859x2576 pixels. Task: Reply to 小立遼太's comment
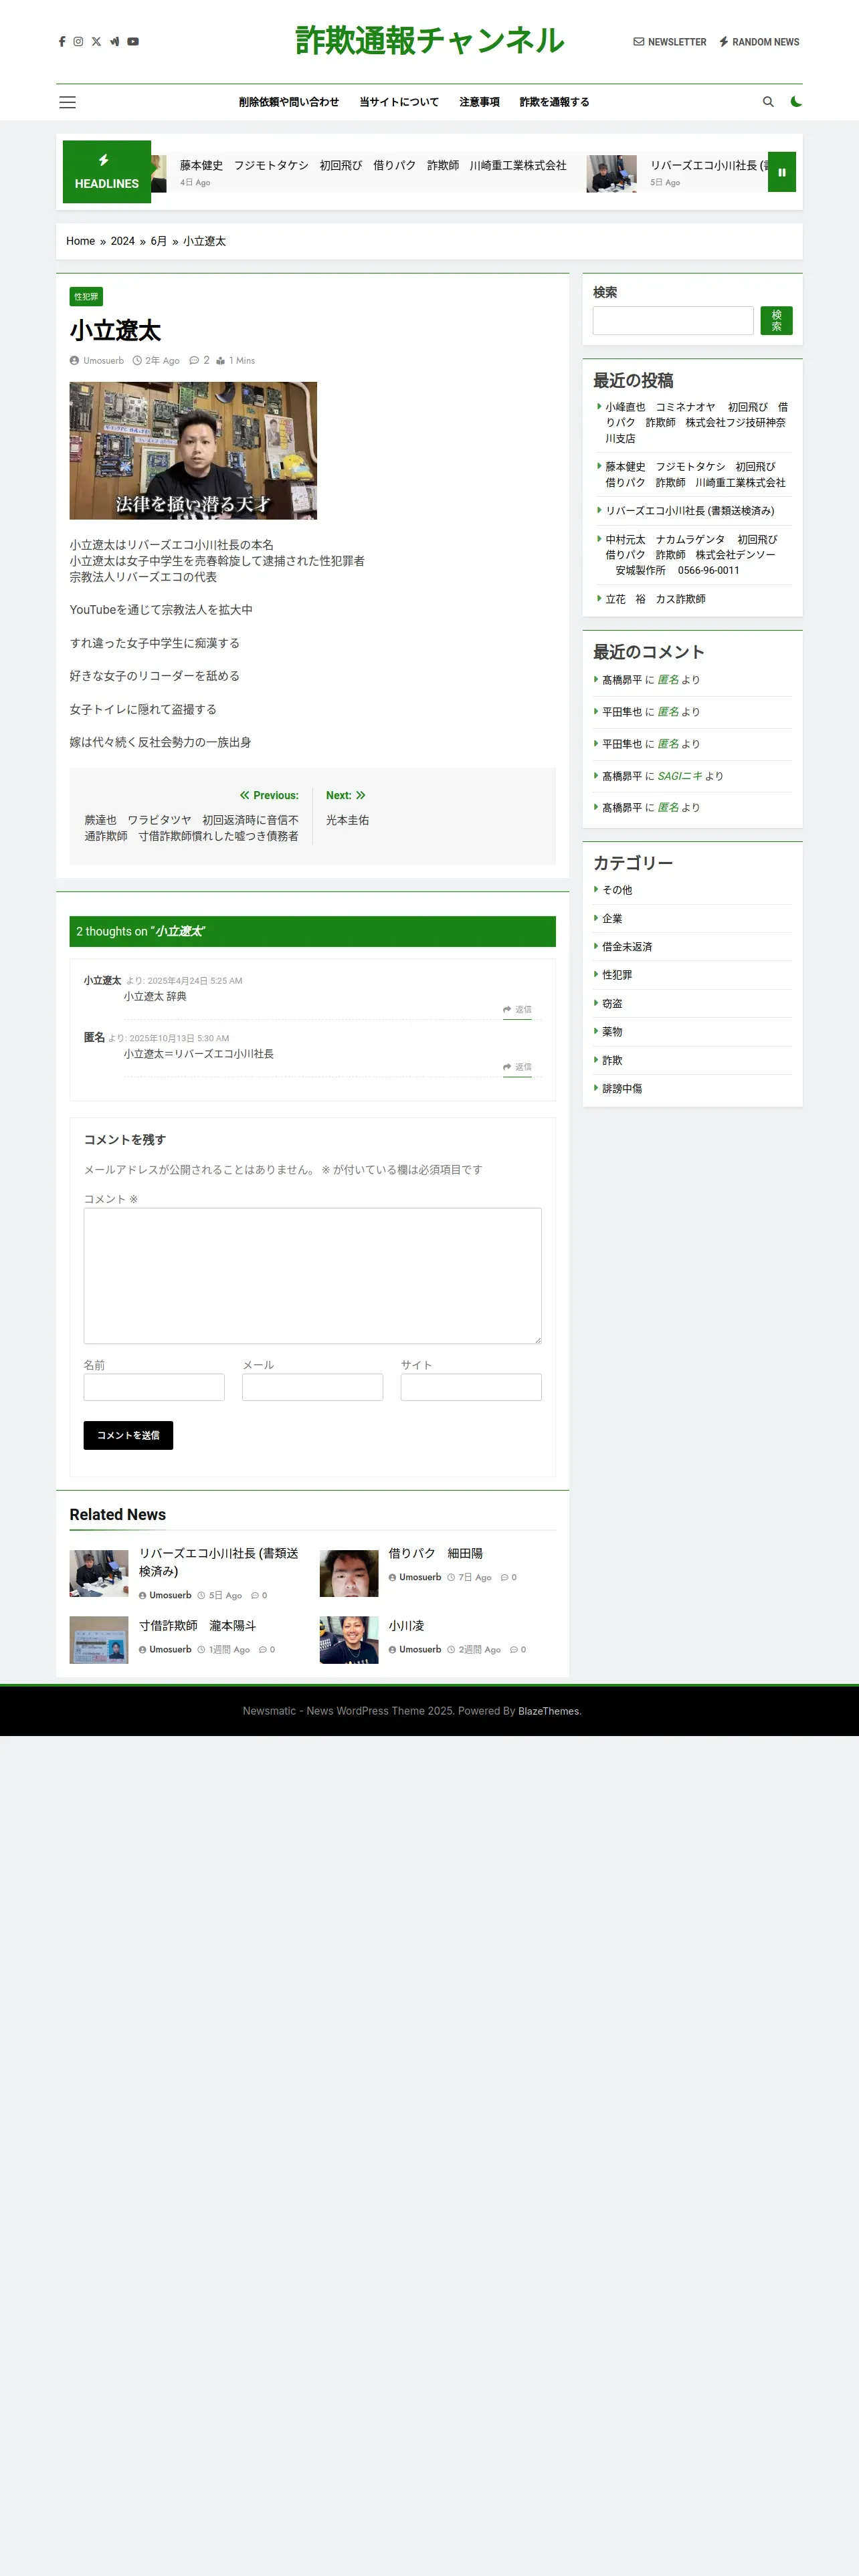517,1010
